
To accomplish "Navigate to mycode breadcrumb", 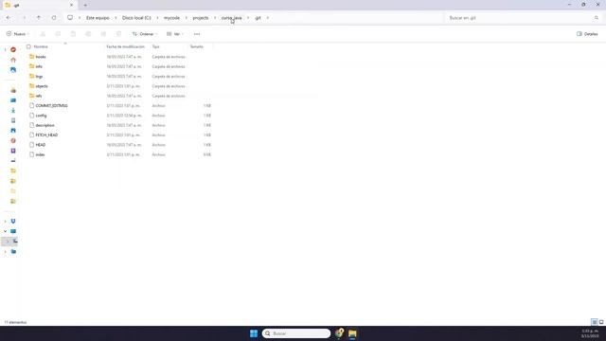I will pyautogui.click(x=171, y=18).
